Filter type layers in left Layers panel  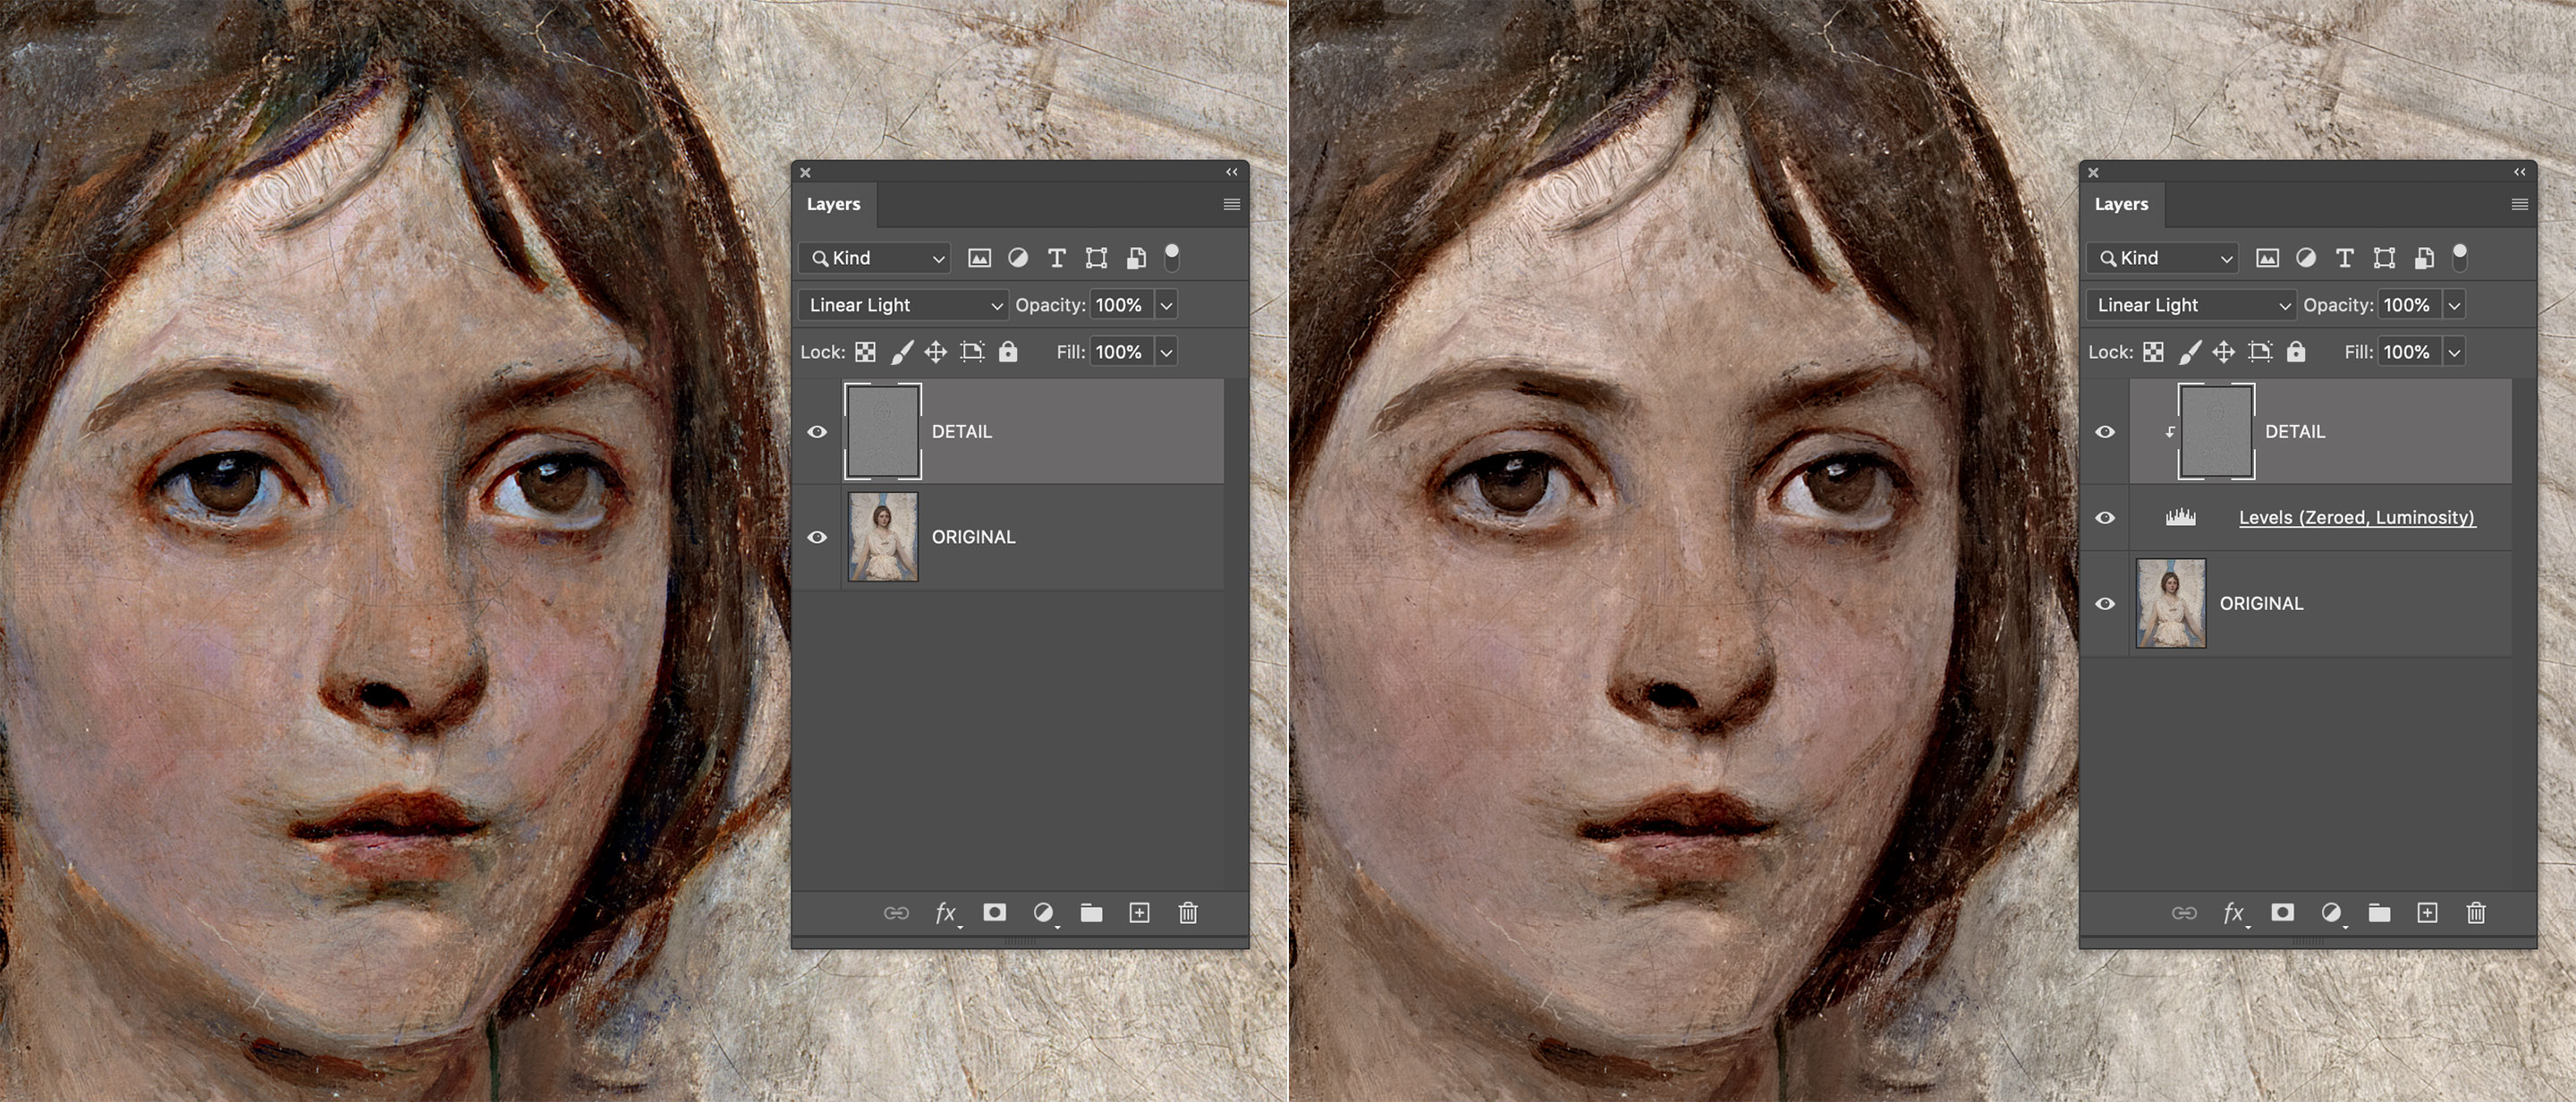[x=1056, y=258]
